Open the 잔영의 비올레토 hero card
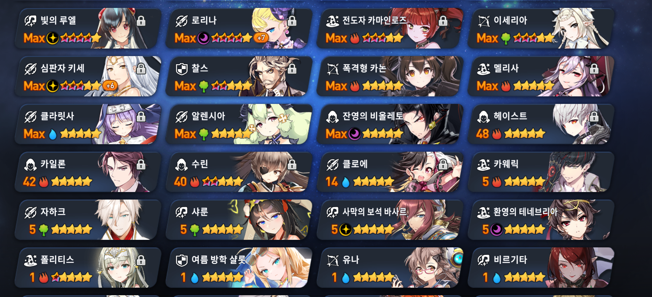652x297 pixels. click(x=390, y=124)
